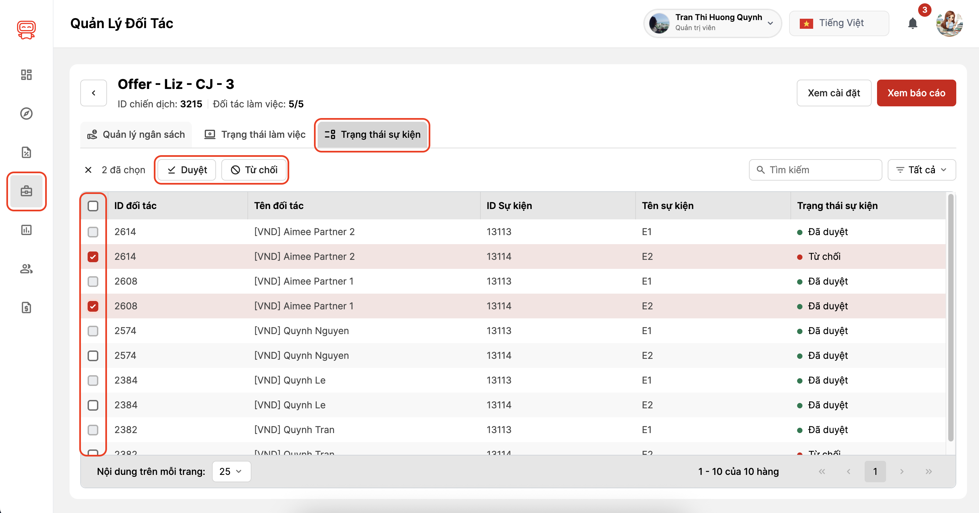Expand the Tất cả filter dropdown

point(921,170)
